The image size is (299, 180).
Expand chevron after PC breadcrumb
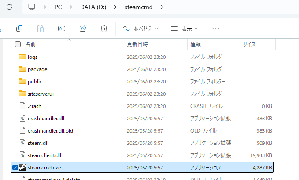[x=71, y=7]
